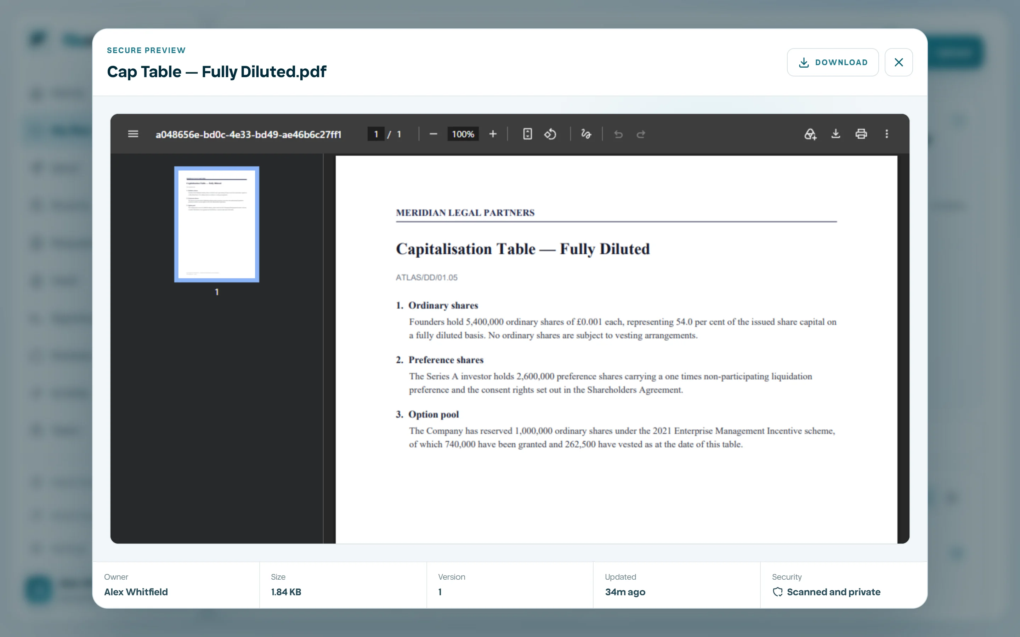The height and width of the screenshot is (637, 1020).
Task: Click the Version value 1 in footer
Action: click(x=440, y=592)
